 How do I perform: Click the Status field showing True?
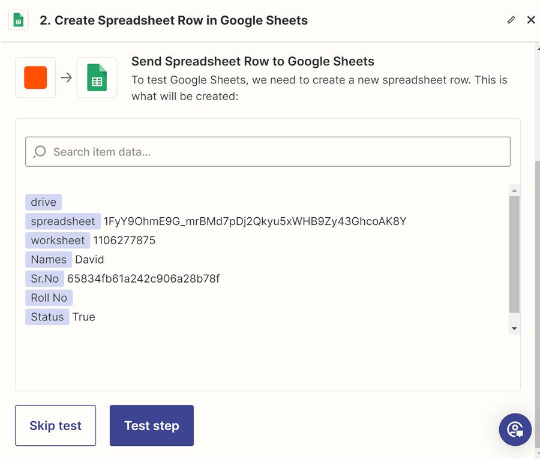pyautogui.click(x=47, y=317)
